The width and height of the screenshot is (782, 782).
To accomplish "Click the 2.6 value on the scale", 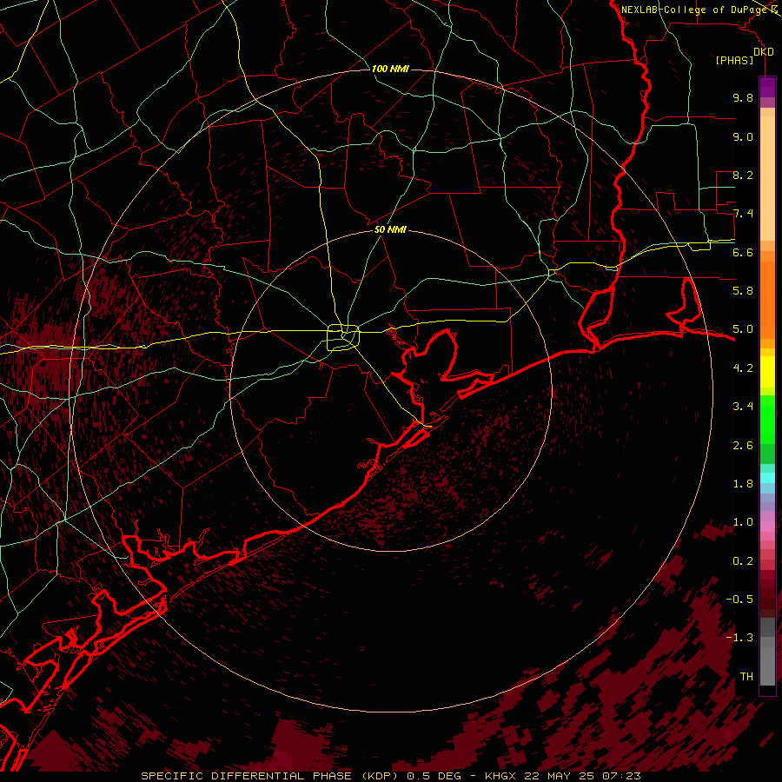I will click(743, 445).
